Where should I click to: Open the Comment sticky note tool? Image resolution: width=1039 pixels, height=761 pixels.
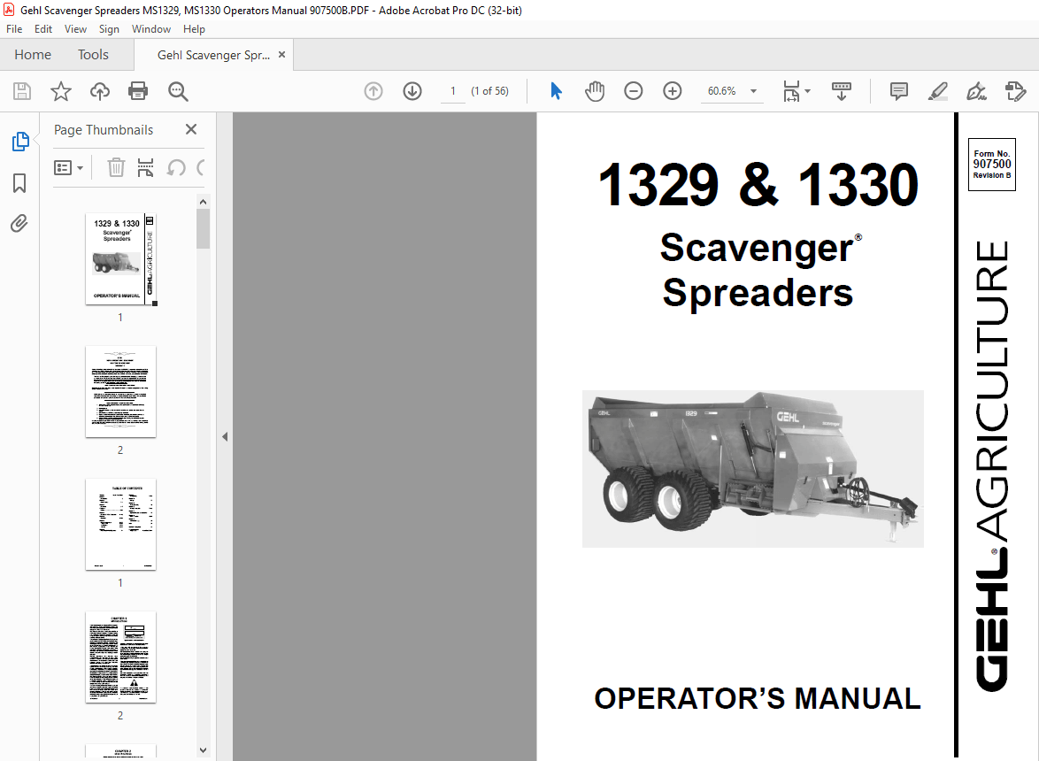click(x=897, y=90)
